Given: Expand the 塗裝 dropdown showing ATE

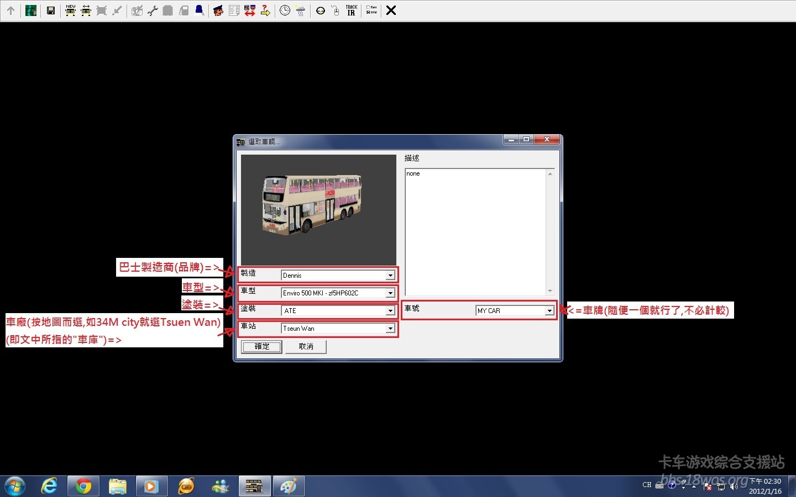Looking at the screenshot, I should [x=390, y=311].
